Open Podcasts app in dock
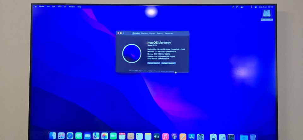This screenshot has height=140, width=303. click(x=174, y=137)
